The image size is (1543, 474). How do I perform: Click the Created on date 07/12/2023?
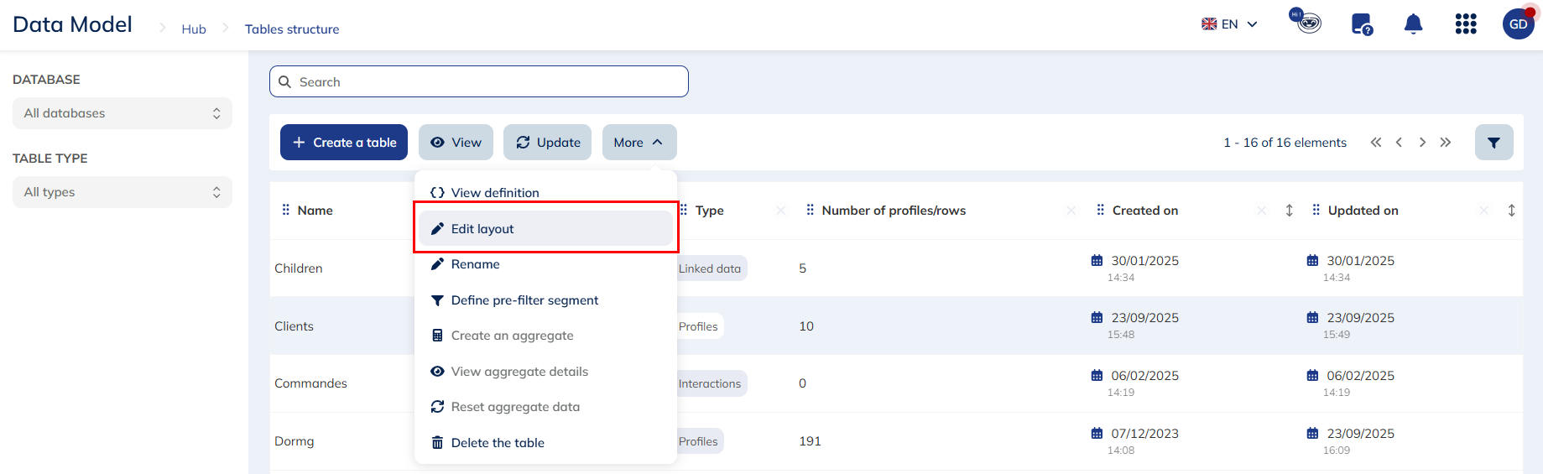pyautogui.click(x=1144, y=434)
